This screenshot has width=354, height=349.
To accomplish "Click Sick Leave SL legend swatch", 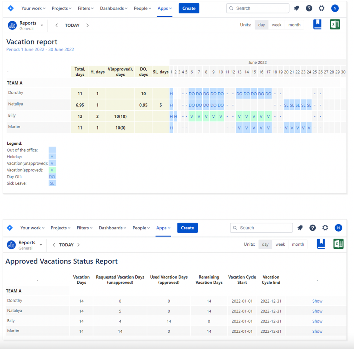I will point(52,183).
